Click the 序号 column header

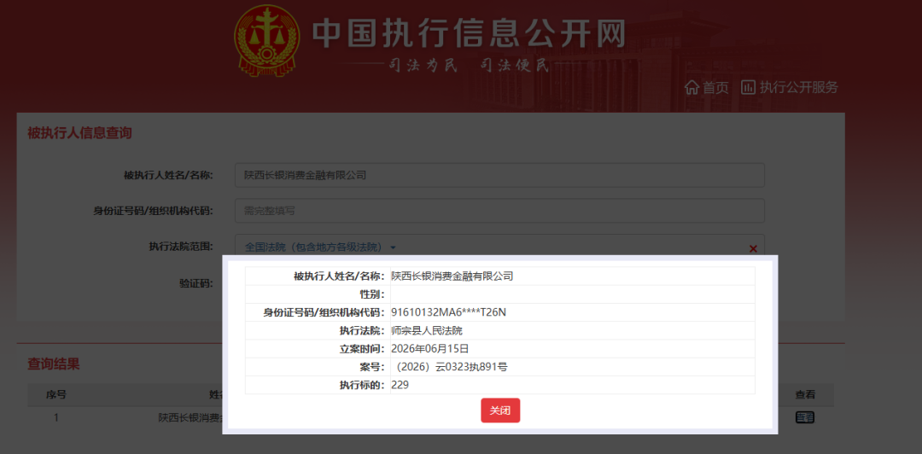[55, 394]
